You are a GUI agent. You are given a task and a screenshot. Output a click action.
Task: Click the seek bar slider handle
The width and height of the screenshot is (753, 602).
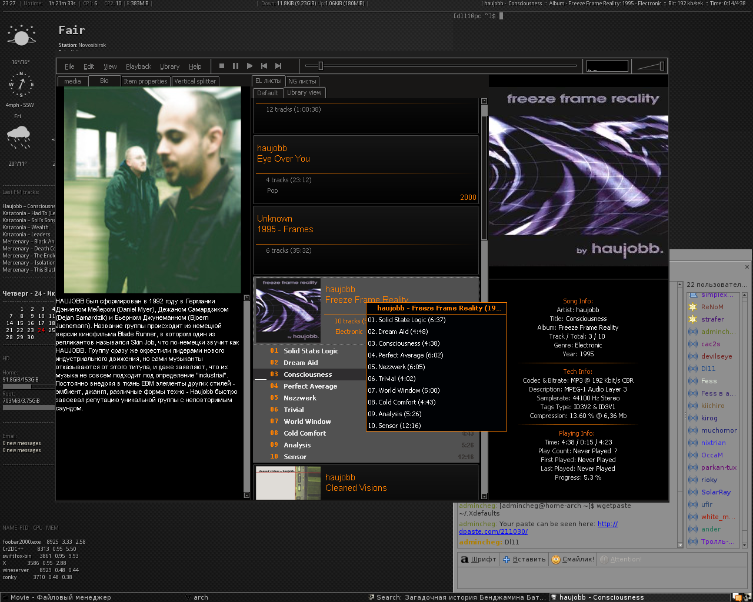[321, 66]
